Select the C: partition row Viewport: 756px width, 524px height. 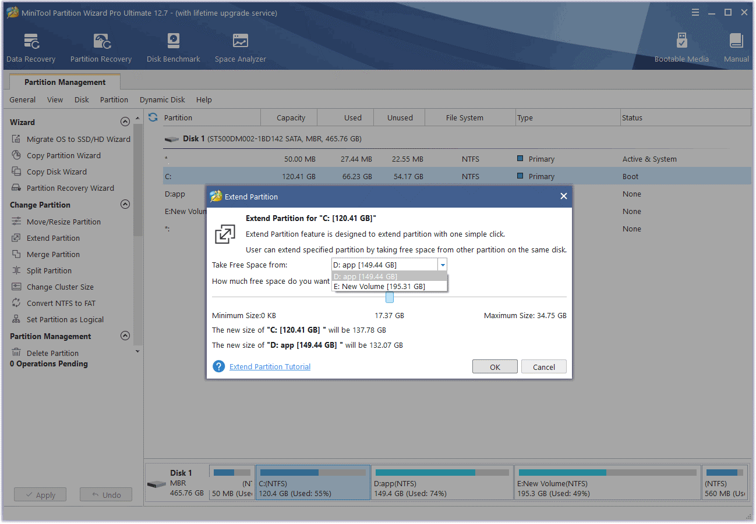(x=457, y=176)
